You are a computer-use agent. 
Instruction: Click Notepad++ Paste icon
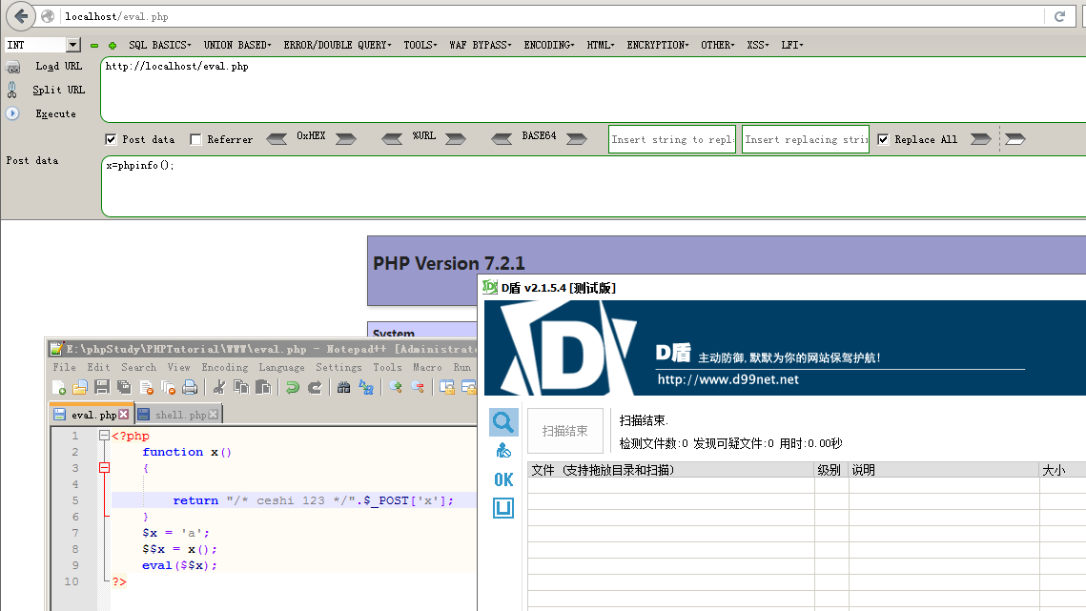click(263, 387)
